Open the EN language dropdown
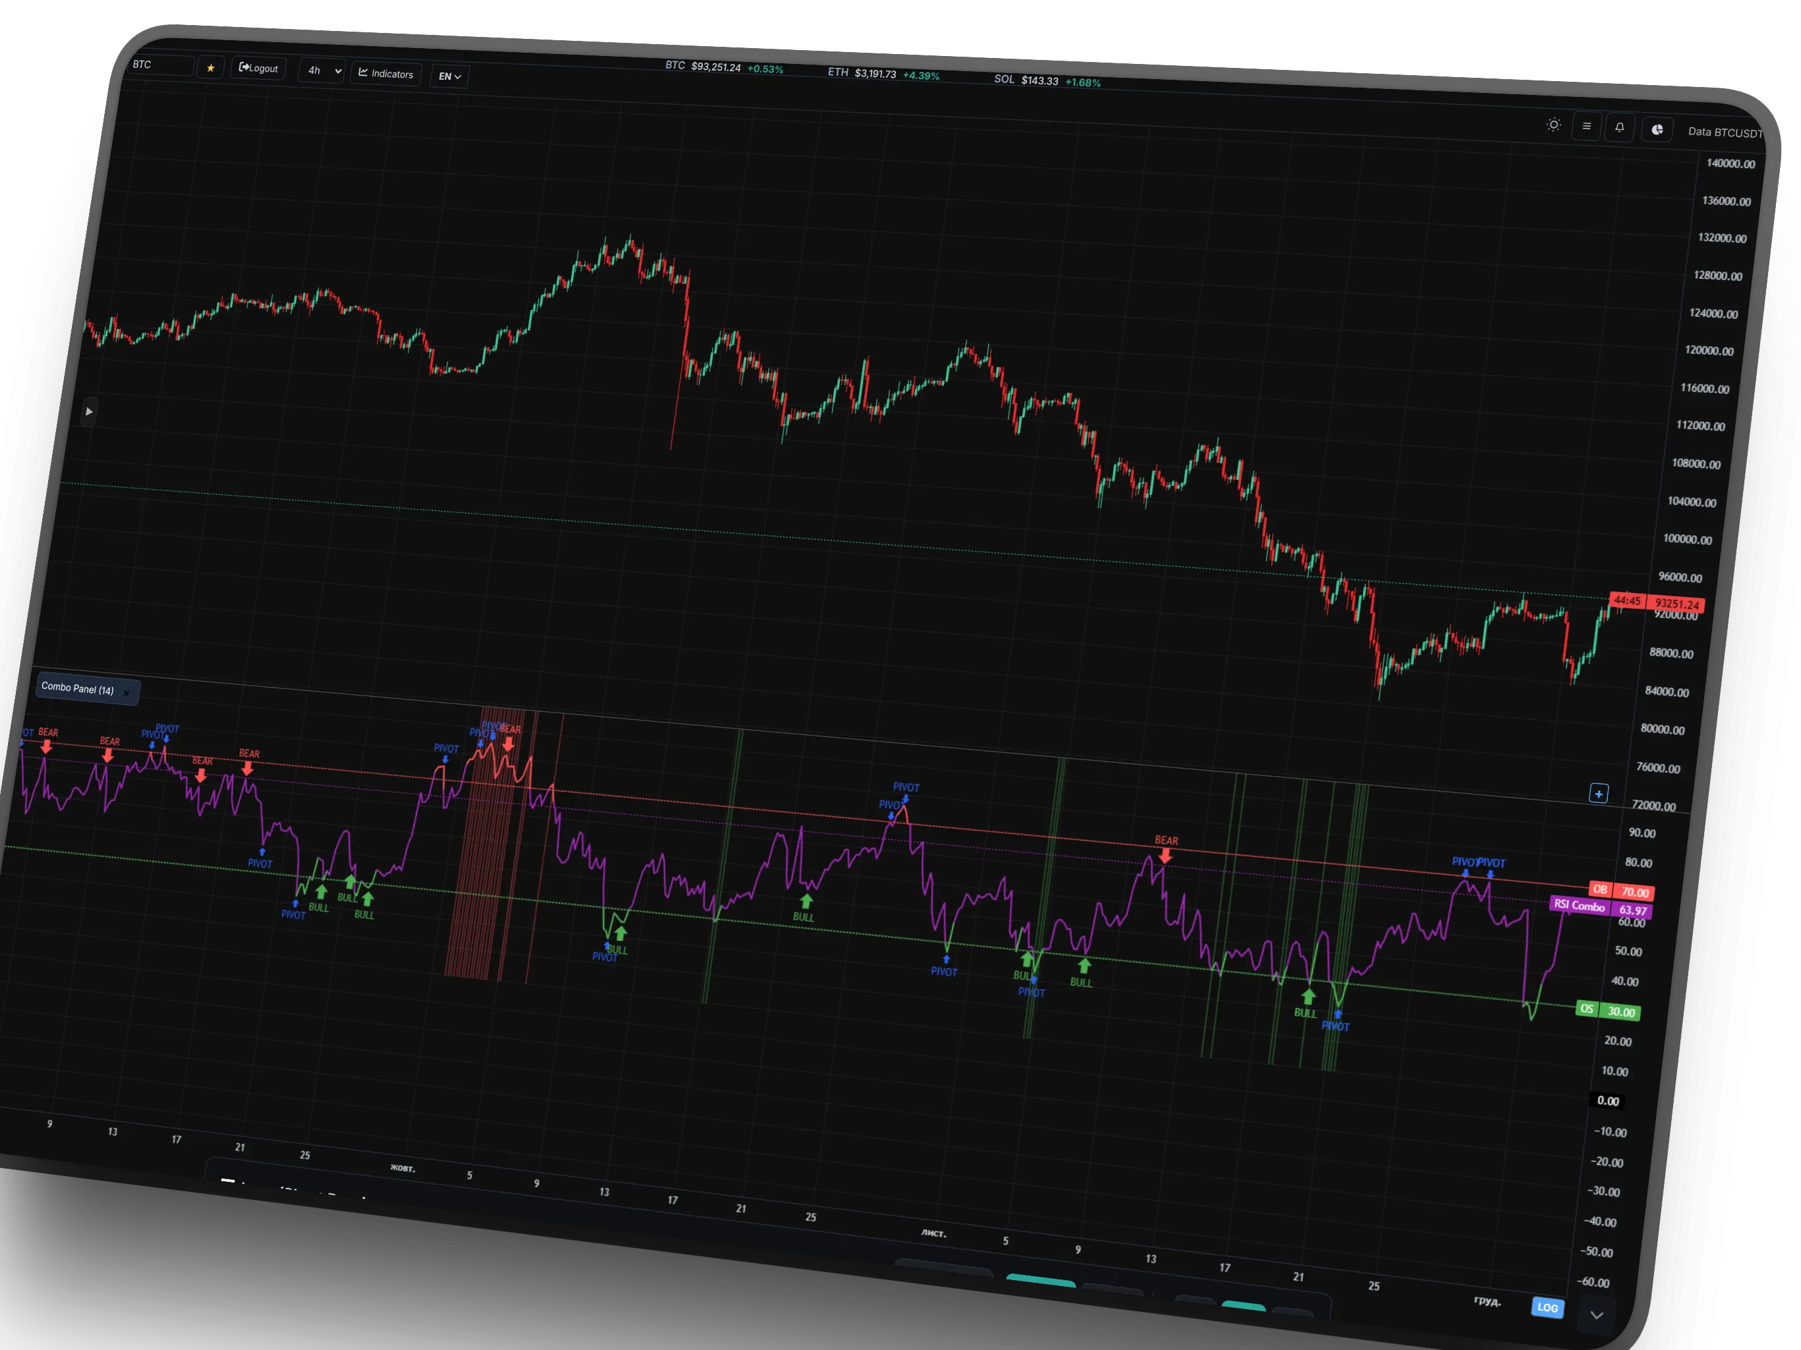Screen dimensions: 1801x1350 tap(450, 76)
